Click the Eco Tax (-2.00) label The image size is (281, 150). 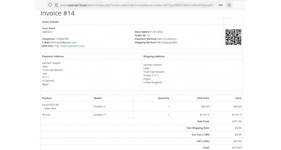click(x=200, y=135)
